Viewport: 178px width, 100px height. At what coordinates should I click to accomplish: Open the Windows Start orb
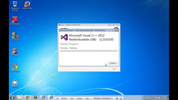coord(12,97)
